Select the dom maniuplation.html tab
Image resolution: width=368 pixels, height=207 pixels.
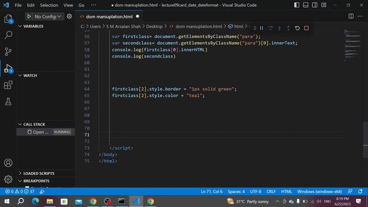(109, 17)
